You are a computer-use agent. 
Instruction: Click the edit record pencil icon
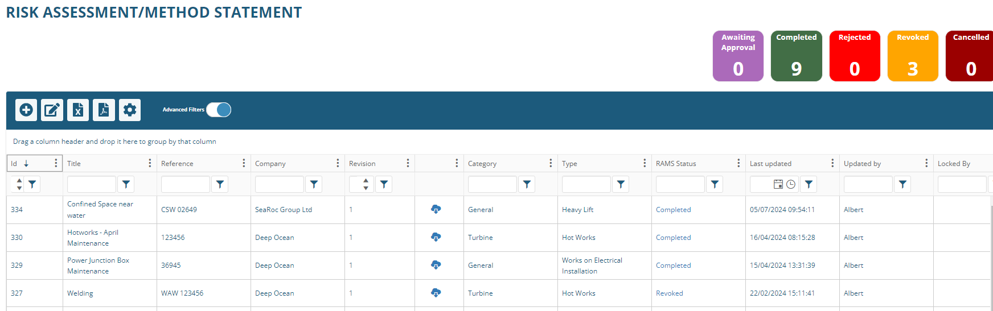click(x=52, y=110)
